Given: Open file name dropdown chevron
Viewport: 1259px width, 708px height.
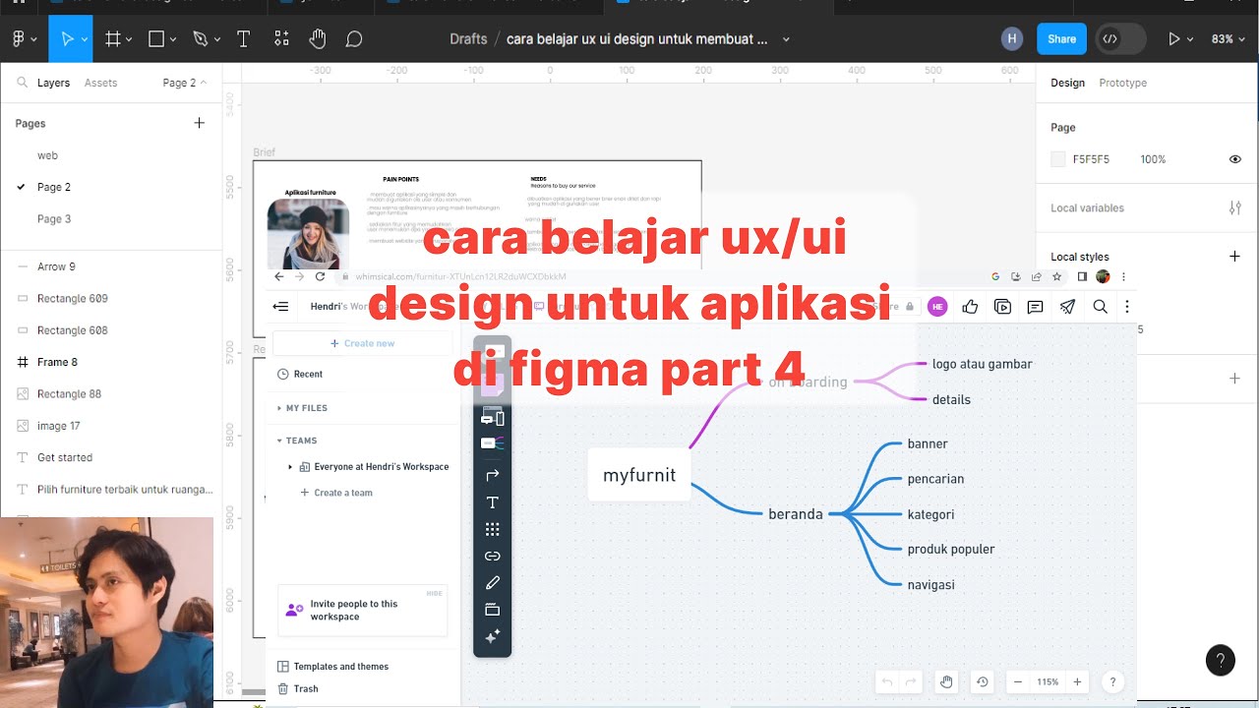Looking at the screenshot, I should (x=786, y=40).
